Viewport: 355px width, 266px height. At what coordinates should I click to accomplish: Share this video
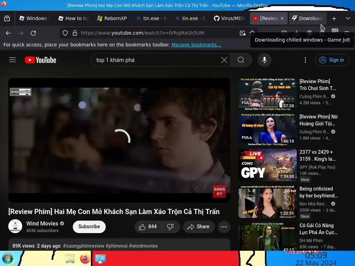[x=199, y=227]
